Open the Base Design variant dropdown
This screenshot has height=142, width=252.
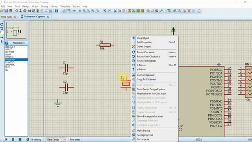tap(56, 140)
